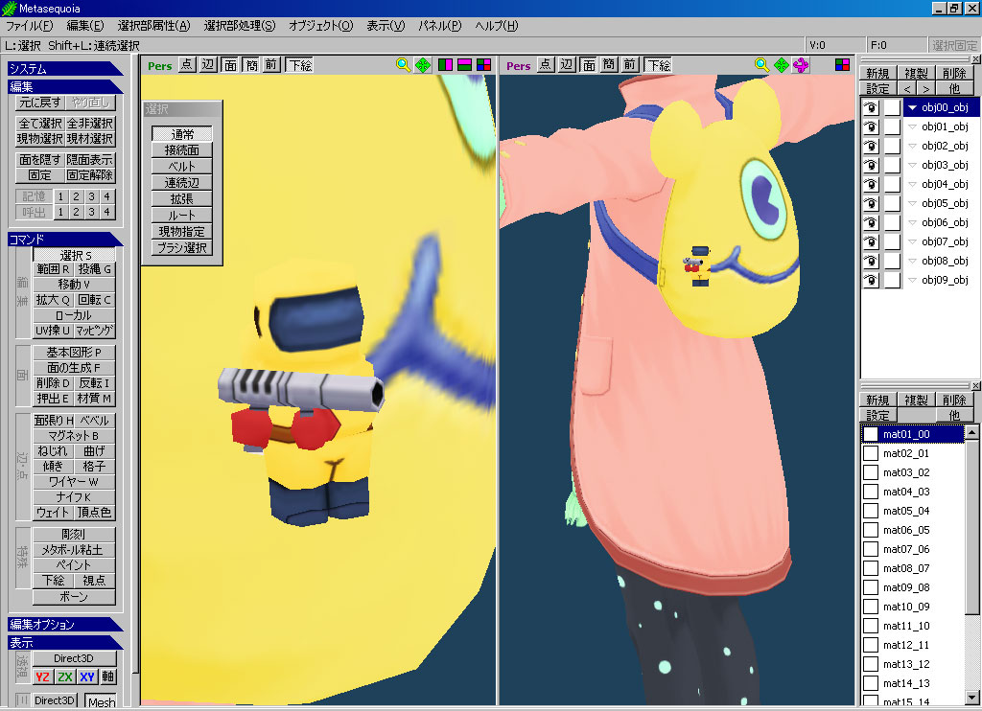Screen dimensions: 982x711
Task: Click the material list scroll-up arrow
Action: point(972,432)
